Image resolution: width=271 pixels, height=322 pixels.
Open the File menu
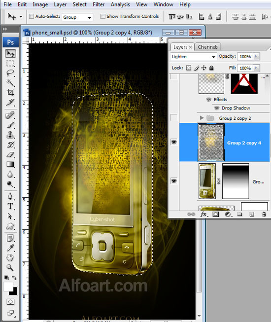click(x=7, y=4)
